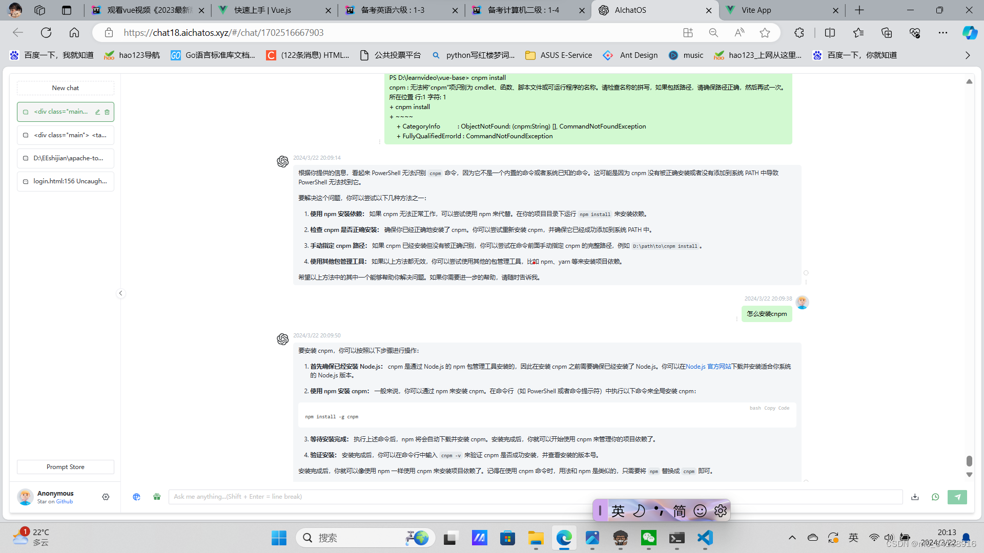Toggle split screen view
Screen dimensions: 984x553
tap(830, 33)
